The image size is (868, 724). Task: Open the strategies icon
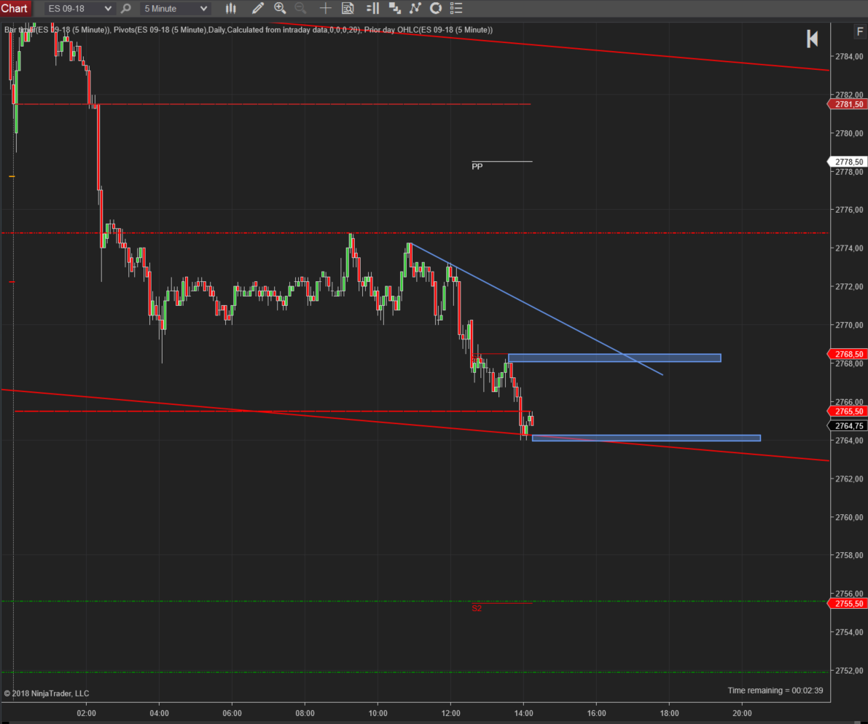coord(437,8)
